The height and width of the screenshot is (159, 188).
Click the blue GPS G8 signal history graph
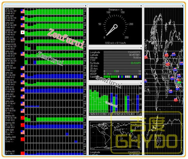(x=54, y=75)
